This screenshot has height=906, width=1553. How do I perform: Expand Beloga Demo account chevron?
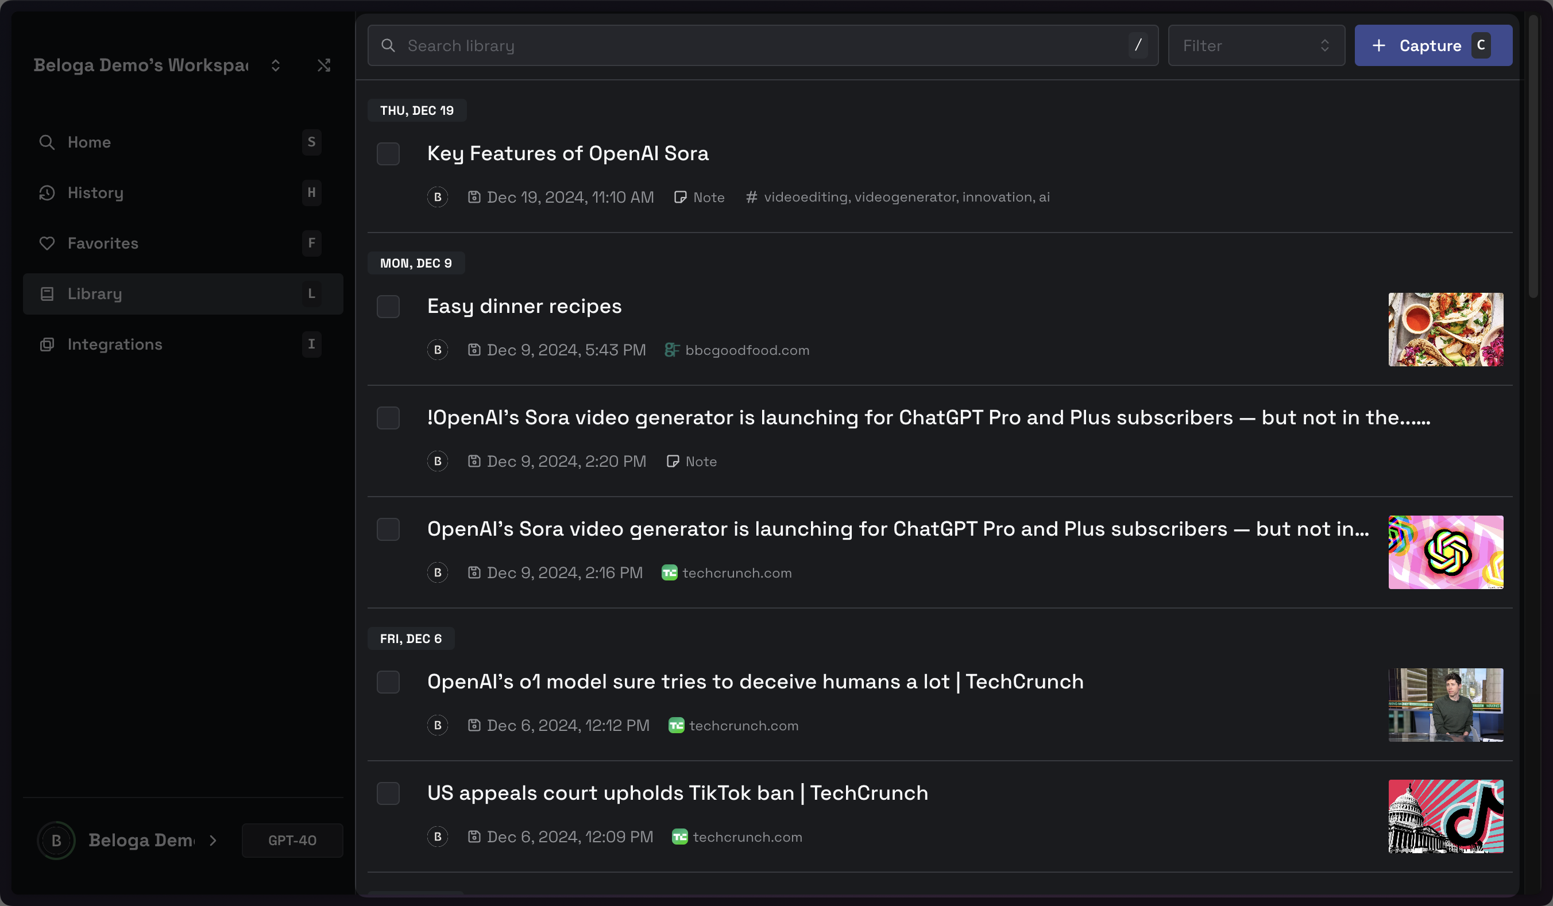[213, 840]
